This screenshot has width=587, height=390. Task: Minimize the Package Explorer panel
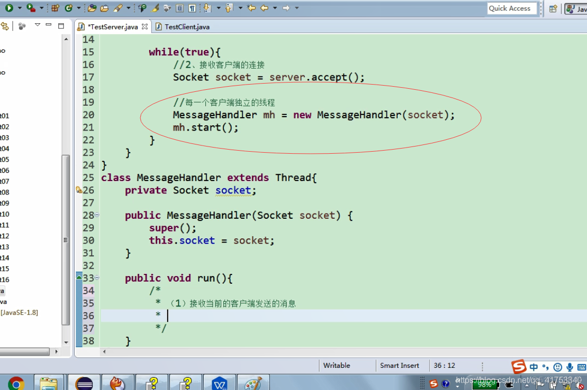tap(48, 25)
